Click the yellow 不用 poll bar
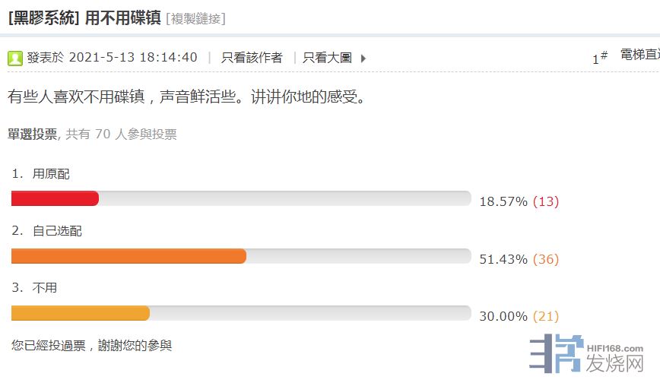 81,313
